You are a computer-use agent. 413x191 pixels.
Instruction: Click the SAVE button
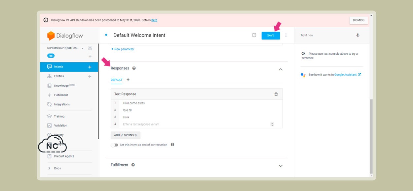pos(271,36)
